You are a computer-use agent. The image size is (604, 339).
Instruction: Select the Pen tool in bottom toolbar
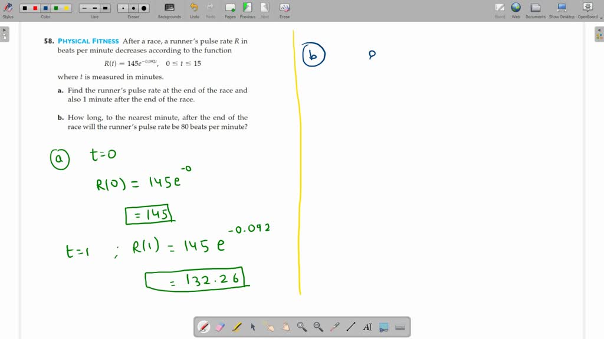203,327
